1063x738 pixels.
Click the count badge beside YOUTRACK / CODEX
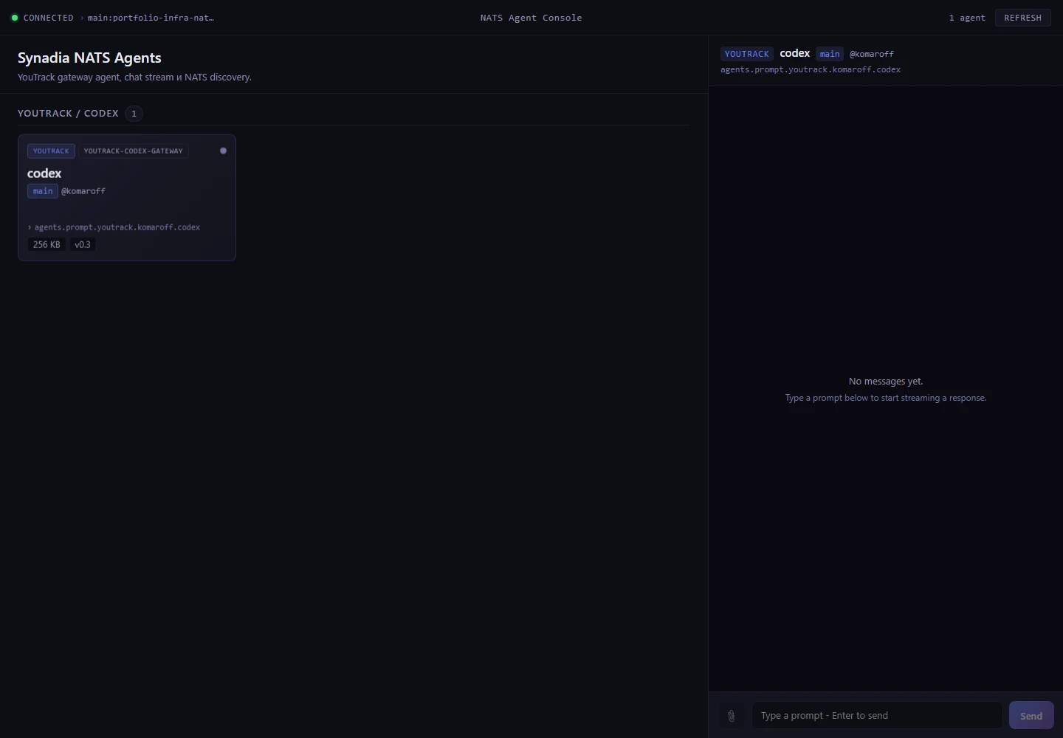tap(134, 114)
